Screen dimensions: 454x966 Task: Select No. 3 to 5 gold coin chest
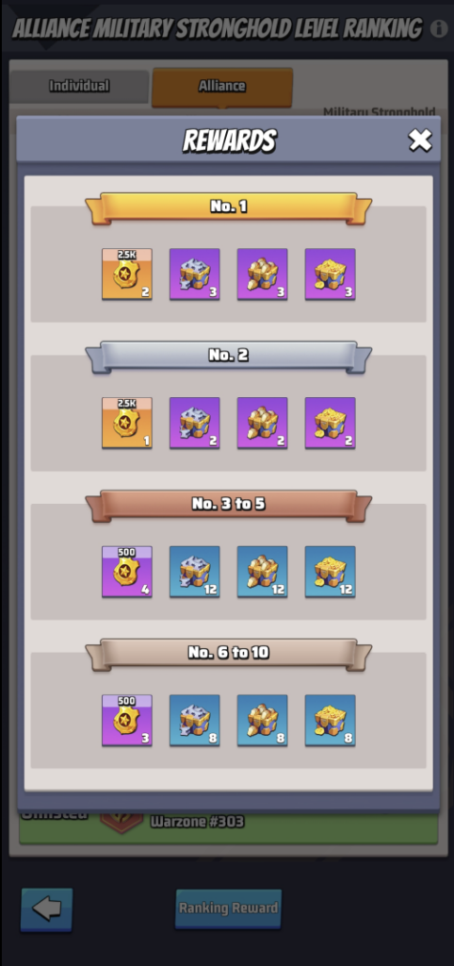tap(330, 572)
